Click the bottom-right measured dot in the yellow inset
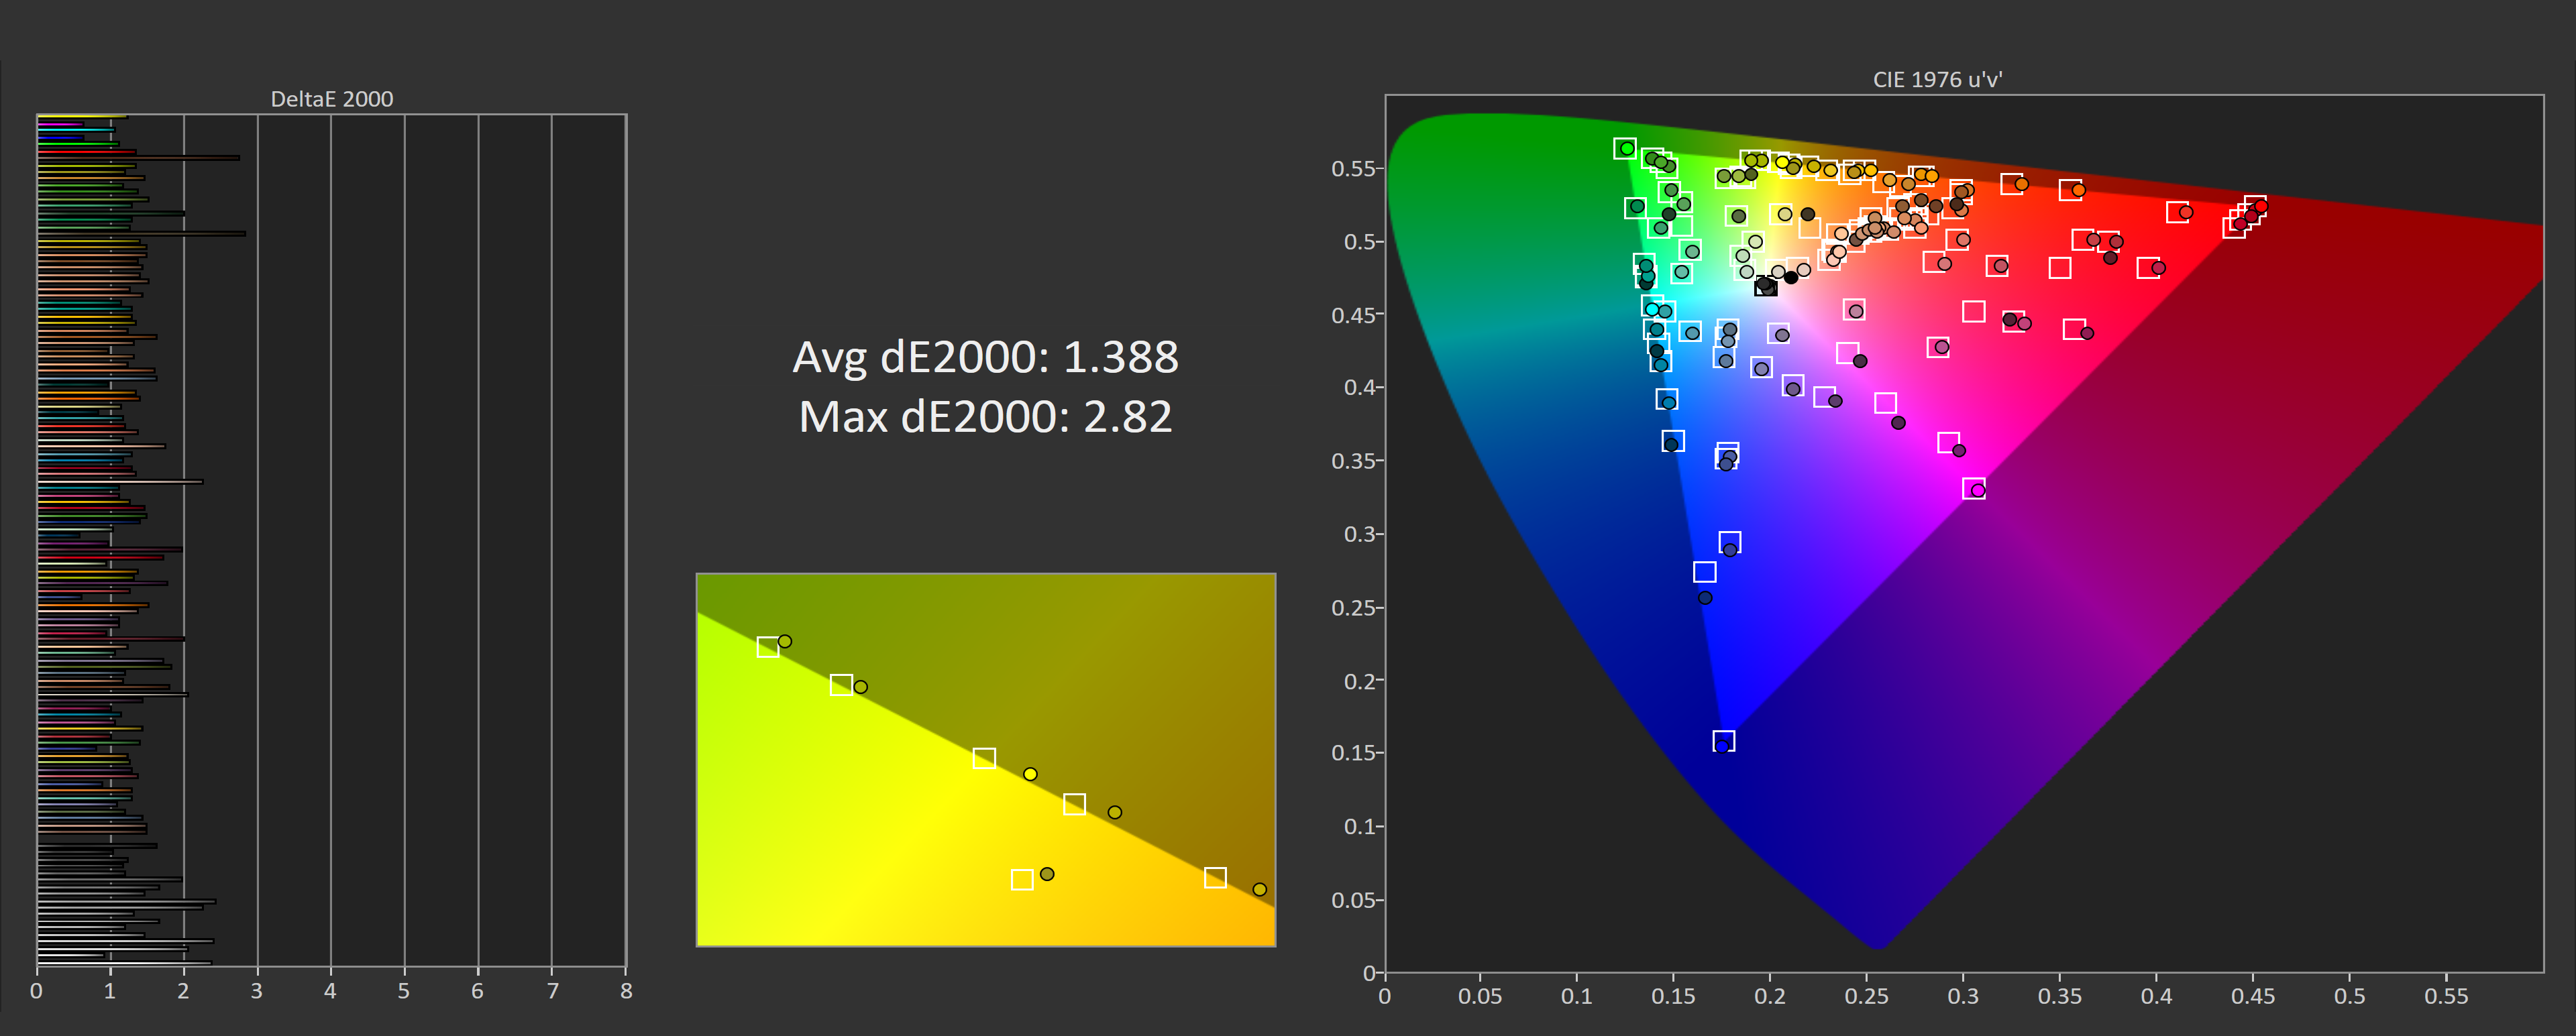The width and height of the screenshot is (2576, 1036). (1259, 889)
